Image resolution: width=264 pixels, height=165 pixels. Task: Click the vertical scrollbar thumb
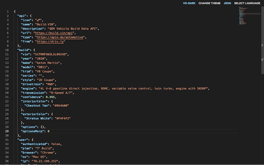[262, 40]
